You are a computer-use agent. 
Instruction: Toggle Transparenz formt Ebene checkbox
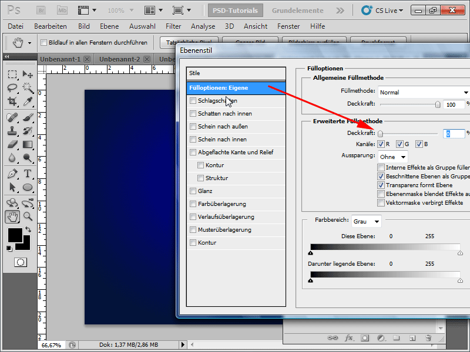click(381, 185)
